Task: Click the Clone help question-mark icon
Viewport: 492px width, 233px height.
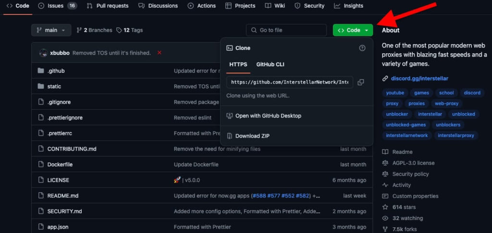Action: coord(362,48)
